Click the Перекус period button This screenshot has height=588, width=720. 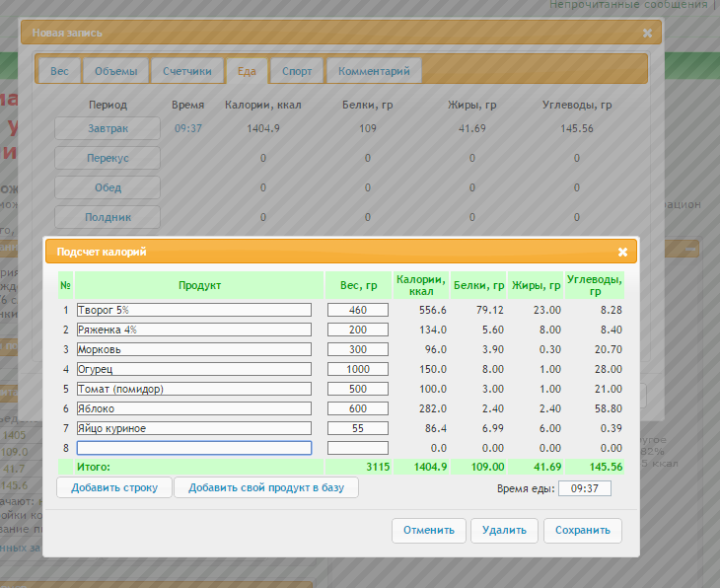(x=108, y=158)
